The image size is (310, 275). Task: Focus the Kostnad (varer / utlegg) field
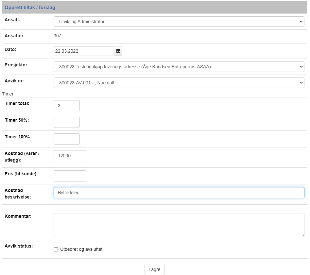(70, 156)
